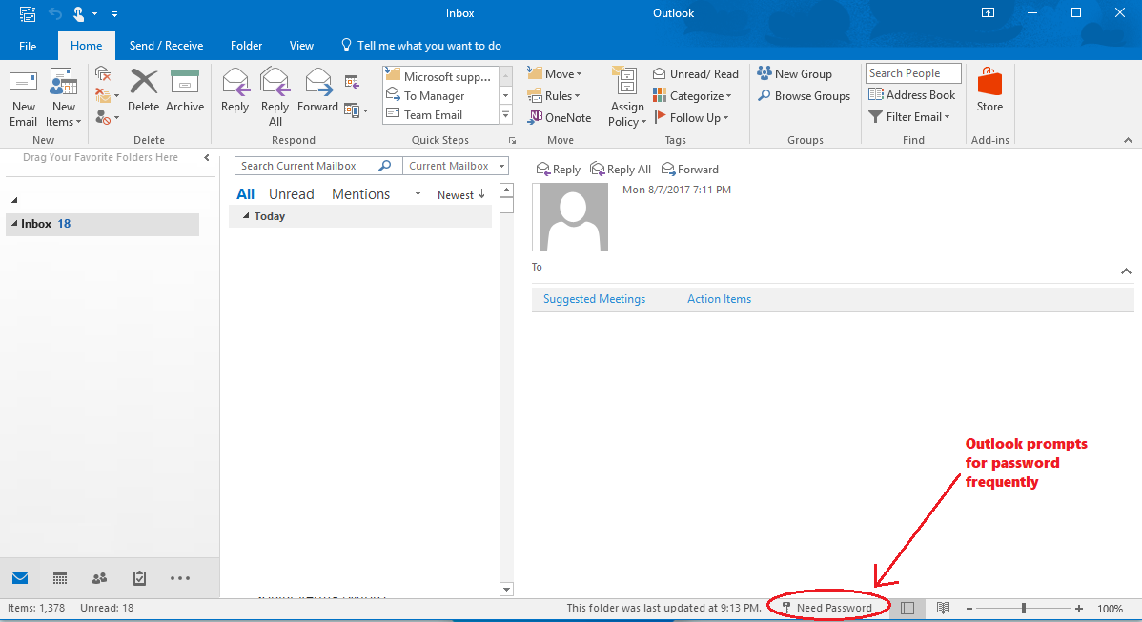Image resolution: width=1142 pixels, height=622 pixels.
Task: Send the message to OneNote
Action: 561,117
